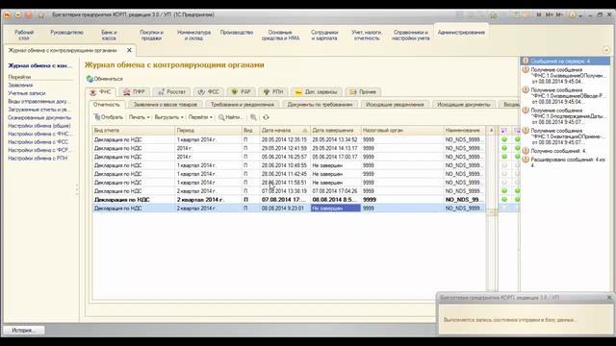Switch to the ФНС tab
Screen dimensions: 616x346
100,92
